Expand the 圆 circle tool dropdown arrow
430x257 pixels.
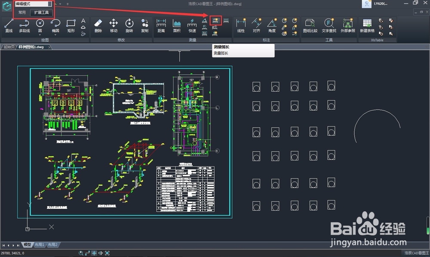(40, 35)
